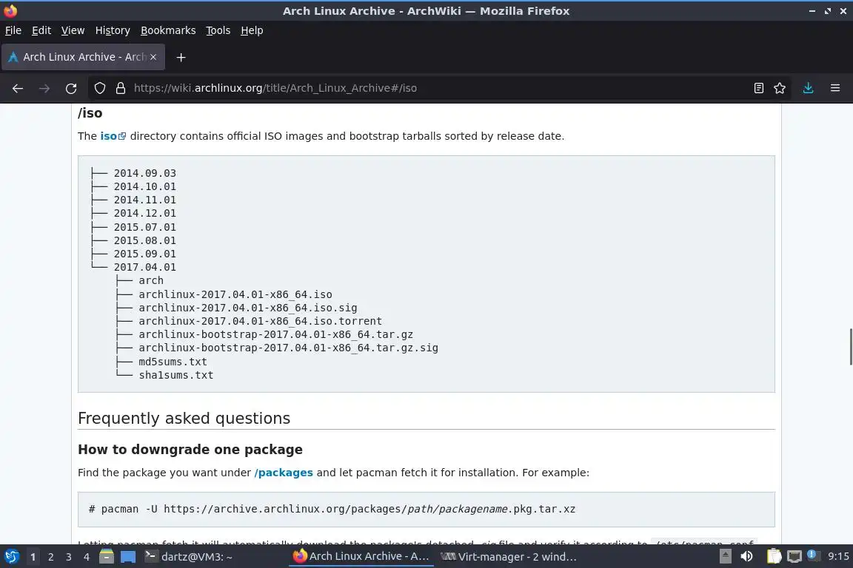Show site security lock information
This screenshot has height=568, width=853.
pos(121,88)
